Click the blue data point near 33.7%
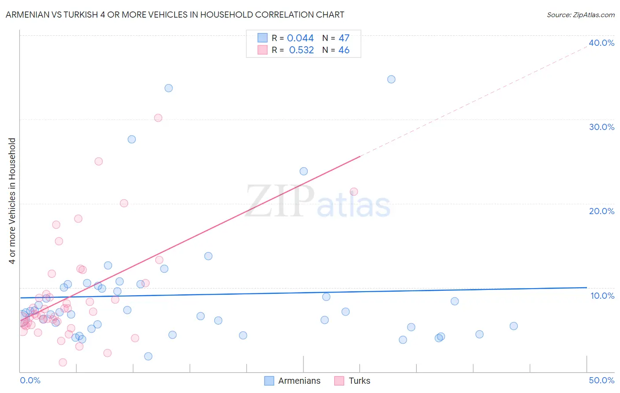Screen dimensions: 620x393 pos(168,88)
